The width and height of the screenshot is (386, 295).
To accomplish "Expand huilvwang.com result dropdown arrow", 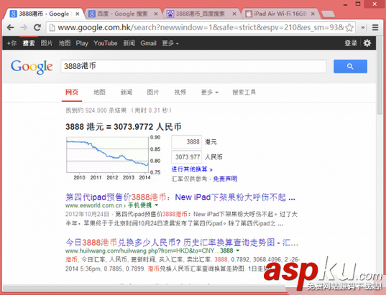I will click(238, 250).
